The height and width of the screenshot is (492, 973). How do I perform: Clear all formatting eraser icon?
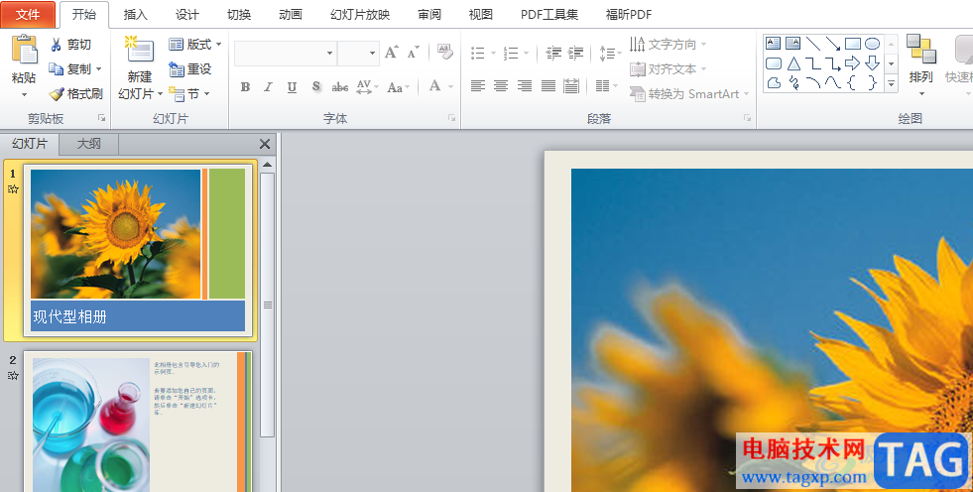click(x=445, y=53)
